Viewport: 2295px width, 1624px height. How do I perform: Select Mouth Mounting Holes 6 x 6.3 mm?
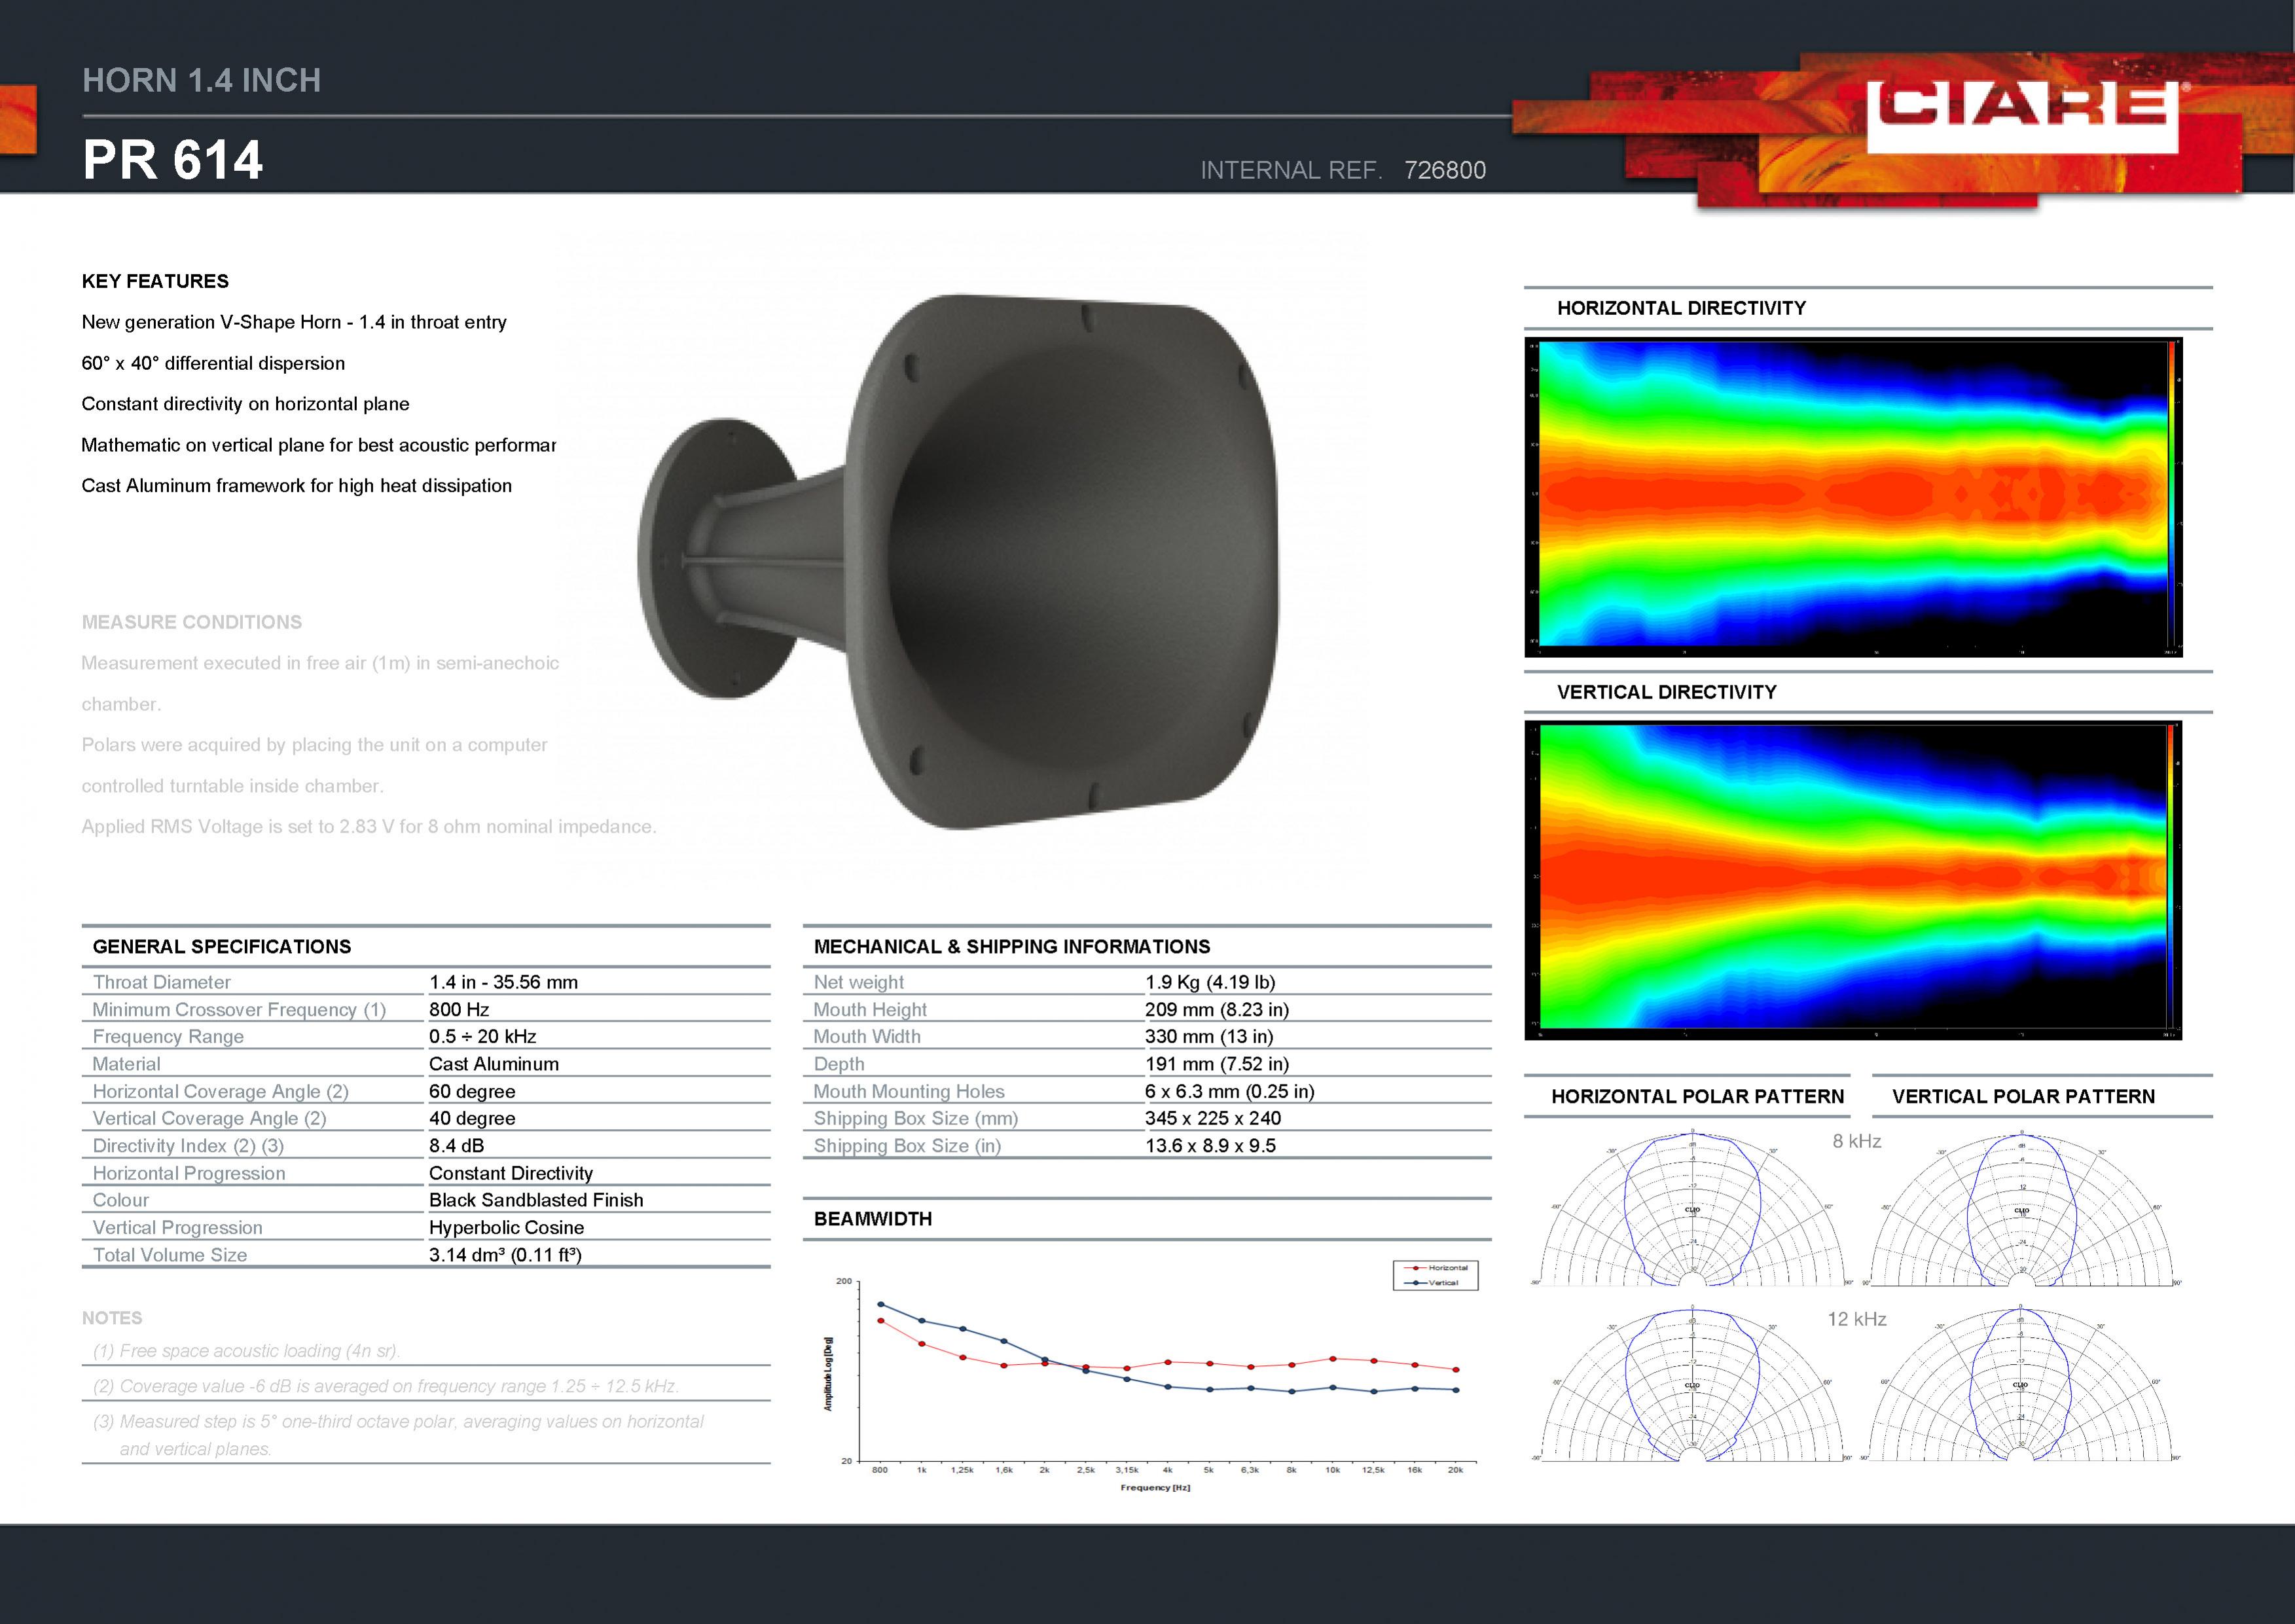click(1230, 1092)
